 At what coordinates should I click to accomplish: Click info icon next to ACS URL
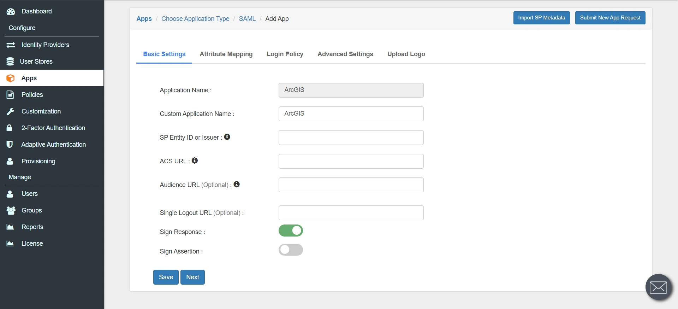[195, 161]
